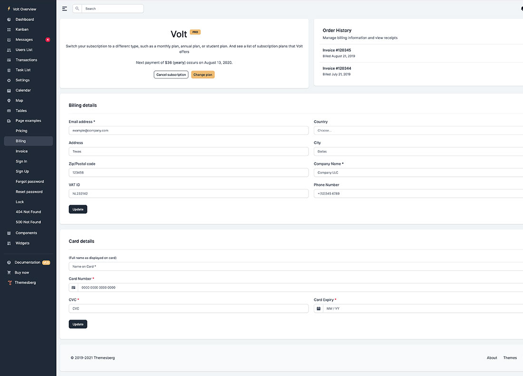Click the Cancel subscription button
The width and height of the screenshot is (523, 376).
(171, 75)
